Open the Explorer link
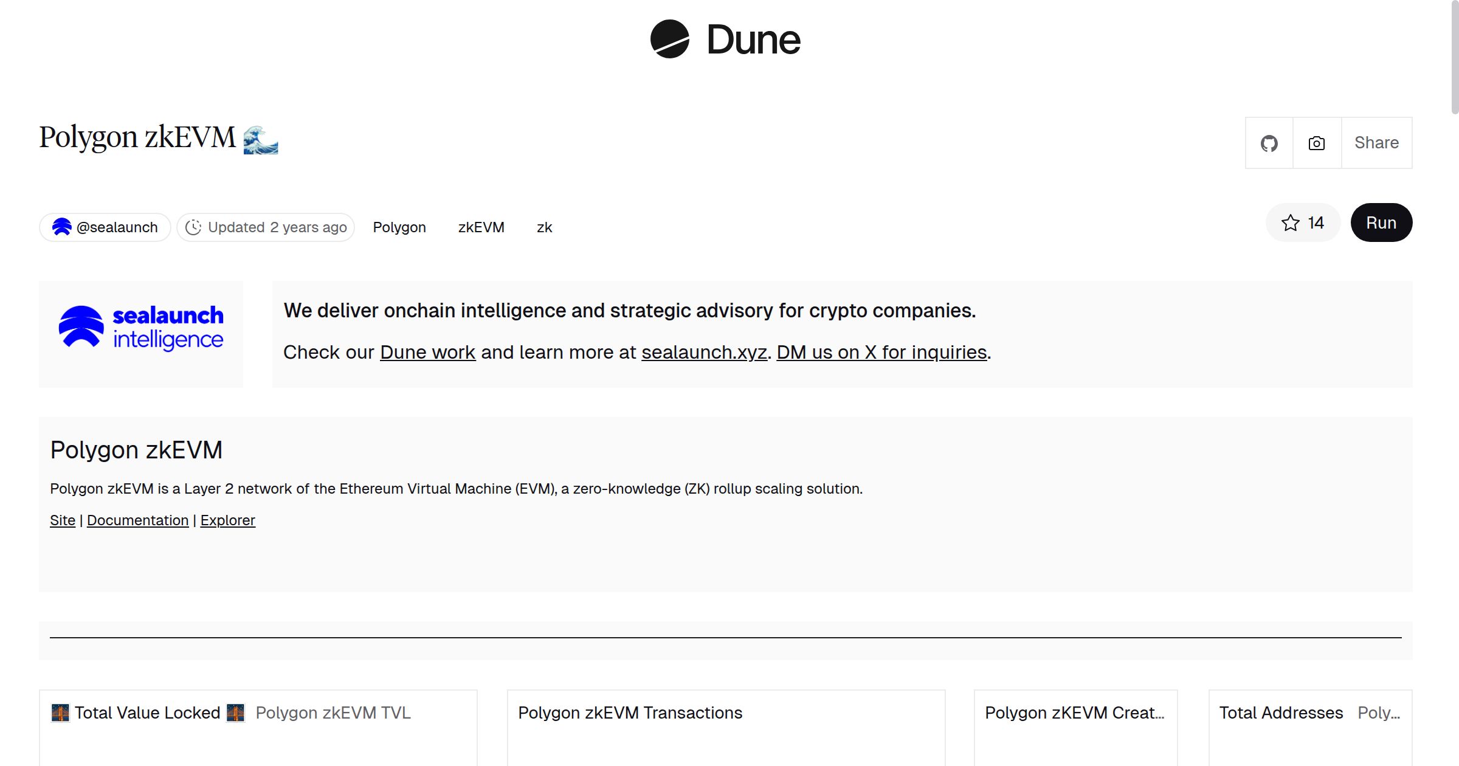 [x=227, y=520]
